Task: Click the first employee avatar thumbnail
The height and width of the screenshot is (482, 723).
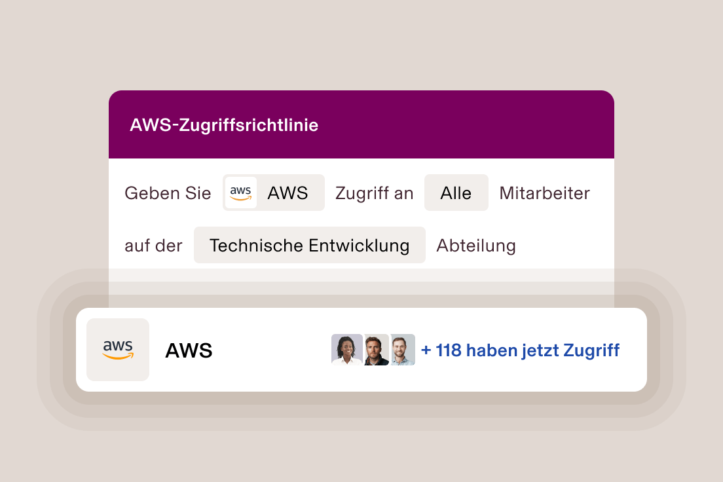Action: click(x=347, y=350)
